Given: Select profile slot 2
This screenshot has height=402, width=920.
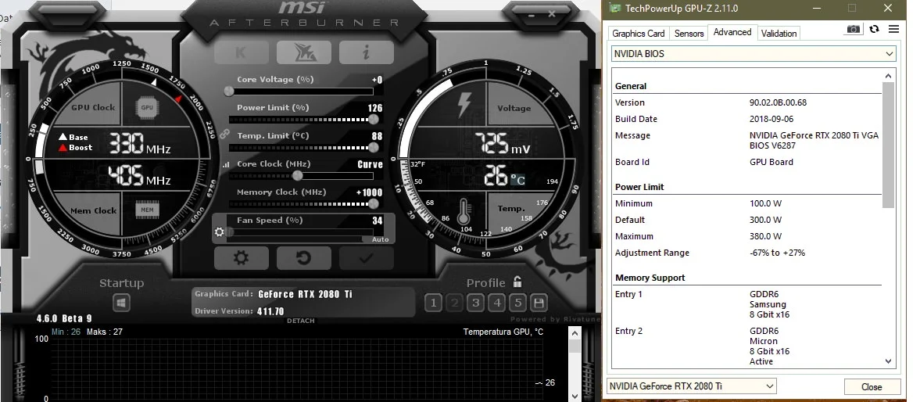Looking at the screenshot, I should 454,303.
